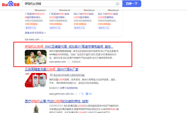This screenshot has width=187, height=113.
Task: Click the 广告 ad label
Action: 81,94
